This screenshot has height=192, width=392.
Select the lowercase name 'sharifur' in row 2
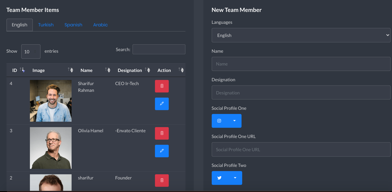point(86,178)
